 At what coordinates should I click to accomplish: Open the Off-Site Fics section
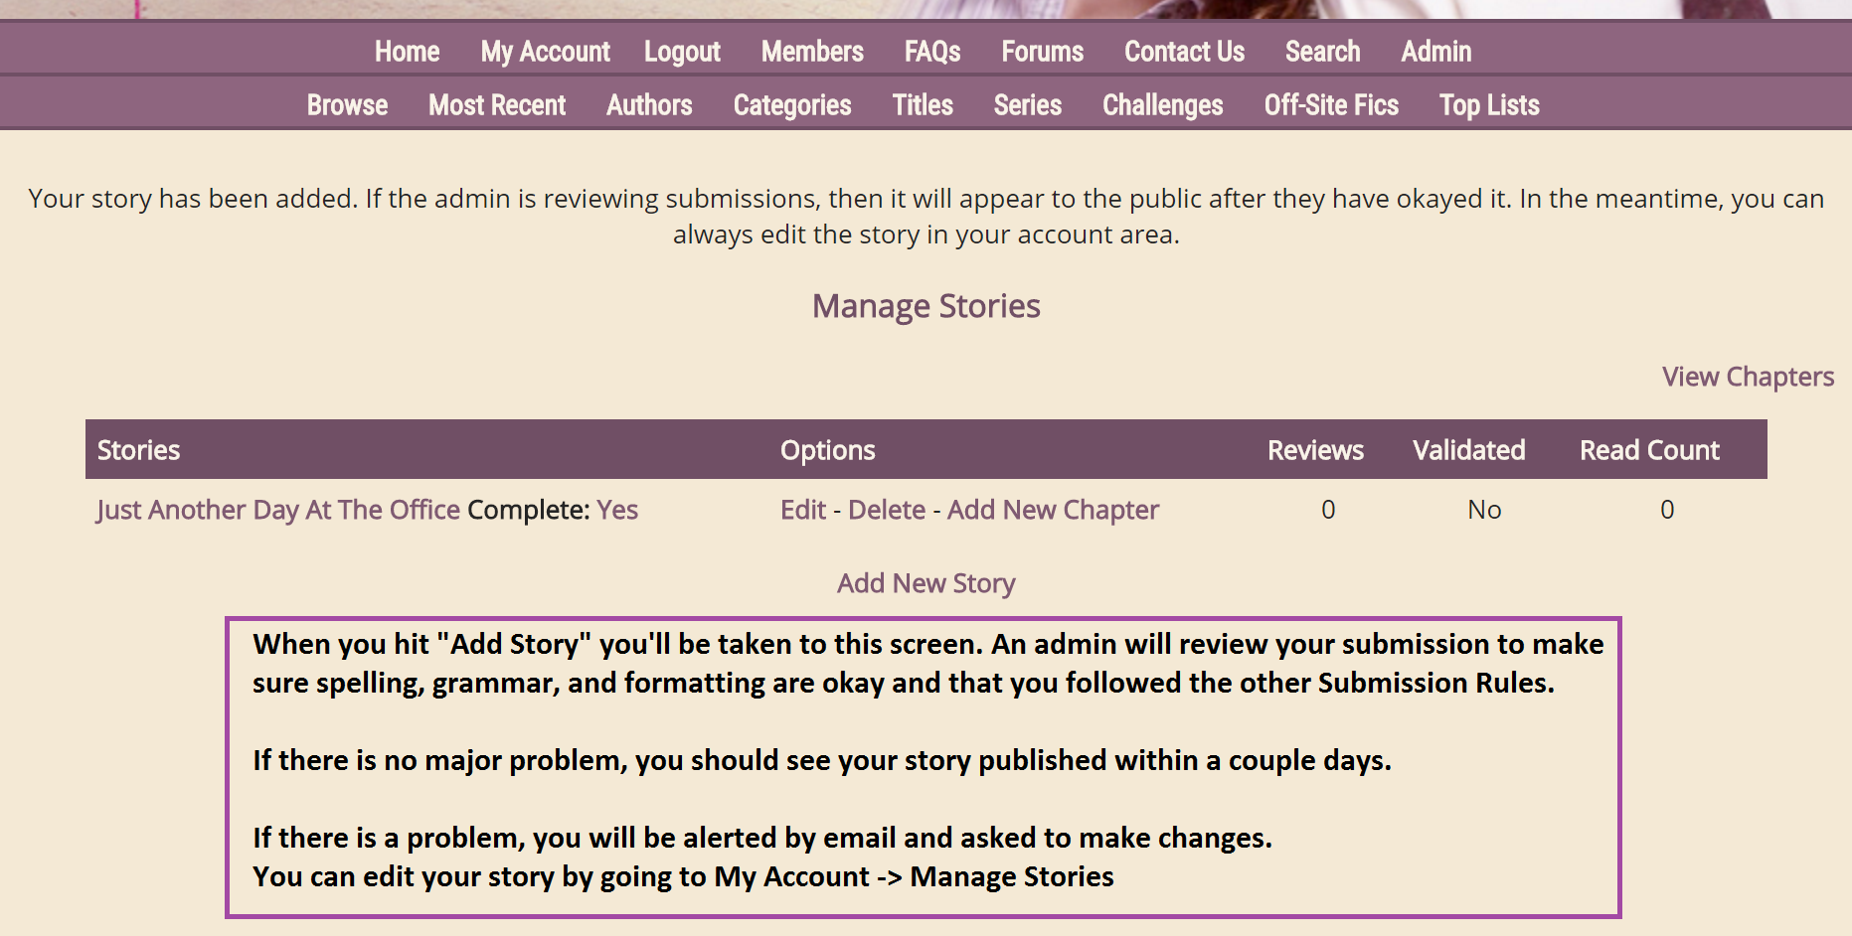coord(1331,105)
